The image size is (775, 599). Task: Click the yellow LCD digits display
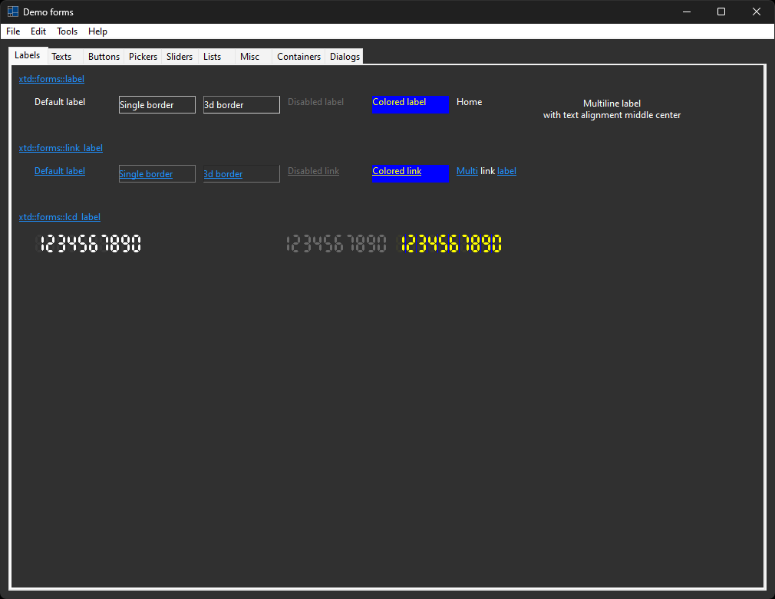coord(451,244)
